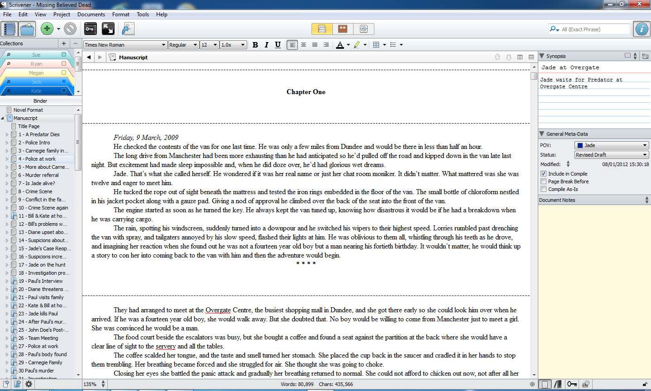Enable Page Break Before checkbox
The image size is (651, 391).
coord(543,182)
